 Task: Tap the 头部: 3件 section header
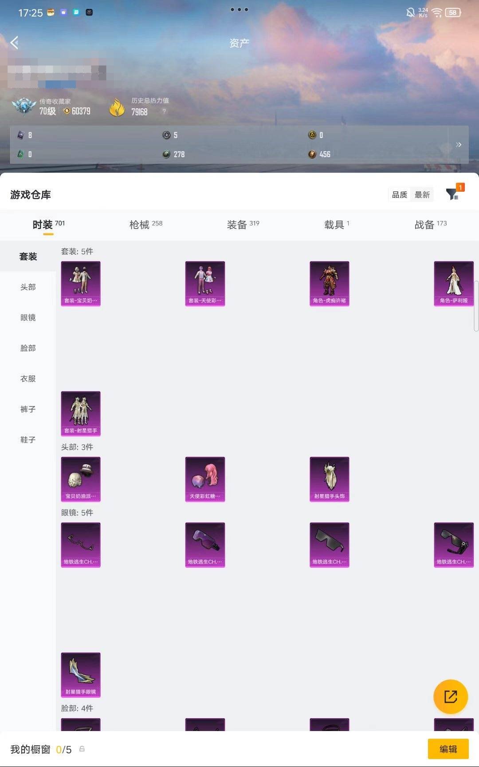pos(77,447)
